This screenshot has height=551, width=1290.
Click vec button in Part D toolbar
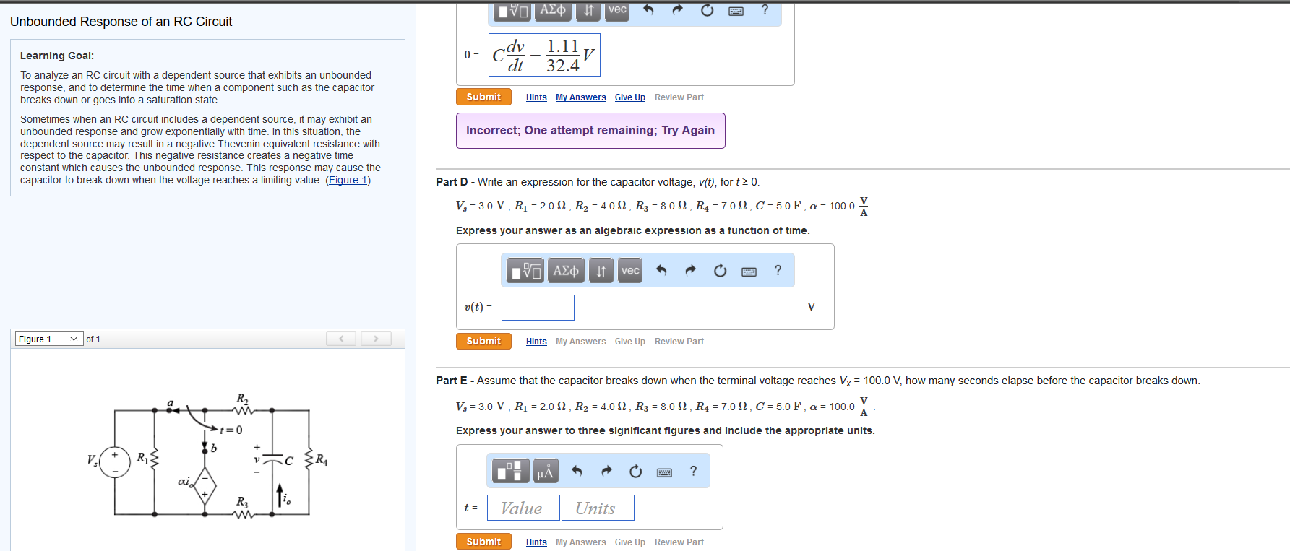[630, 271]
